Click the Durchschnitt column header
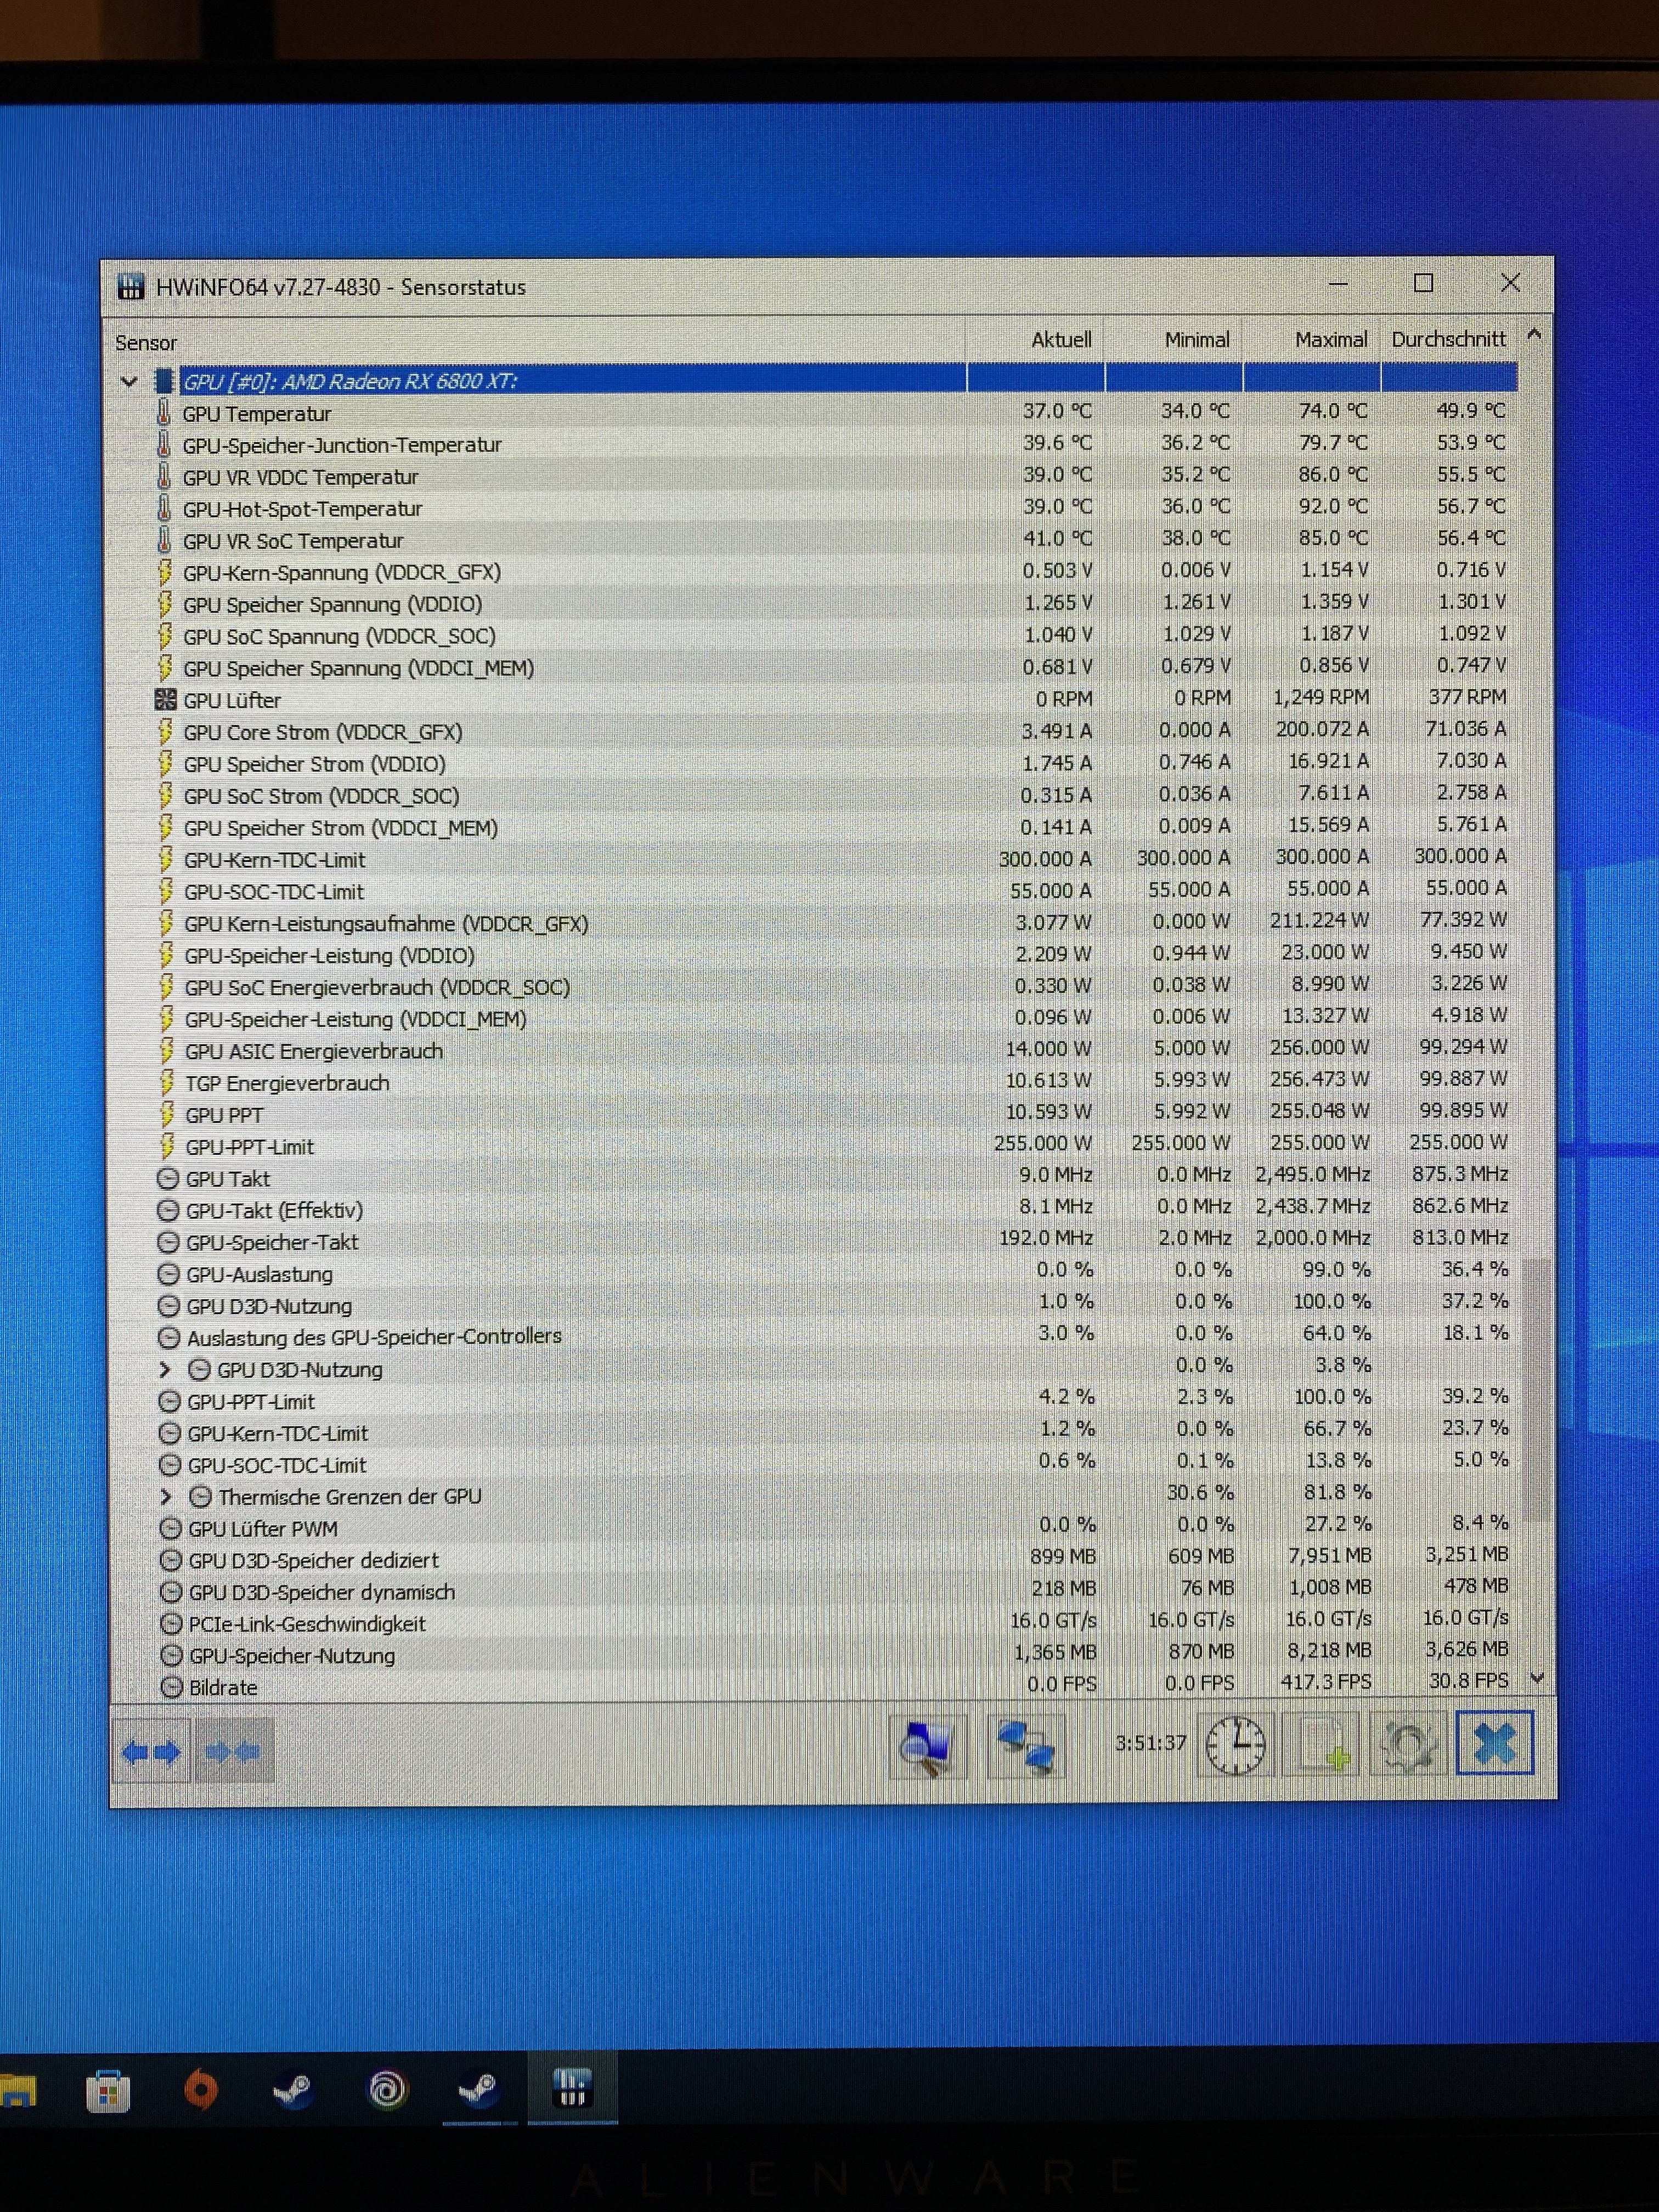Image resolution: width=1659 pixels, height=2212 pixels. [1447, 340]
